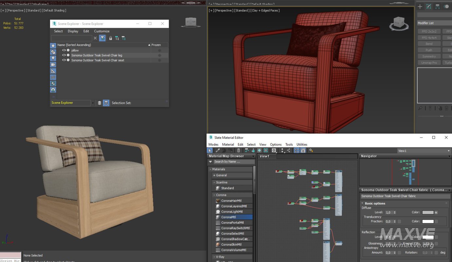This screenshot has width=452, height=262.
Task: Click the FFD 2x2x2 modifier button
Action: click(x=429, y=31)
